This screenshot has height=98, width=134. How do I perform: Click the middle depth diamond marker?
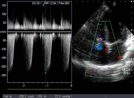132,30
